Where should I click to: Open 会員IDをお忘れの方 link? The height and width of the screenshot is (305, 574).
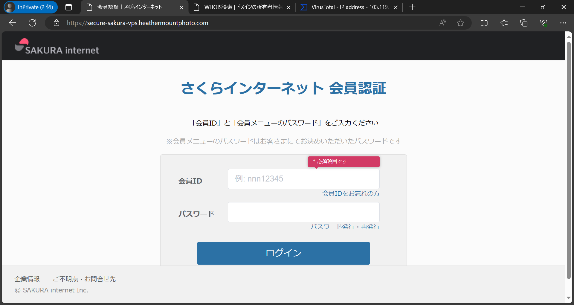click(351, 193)
